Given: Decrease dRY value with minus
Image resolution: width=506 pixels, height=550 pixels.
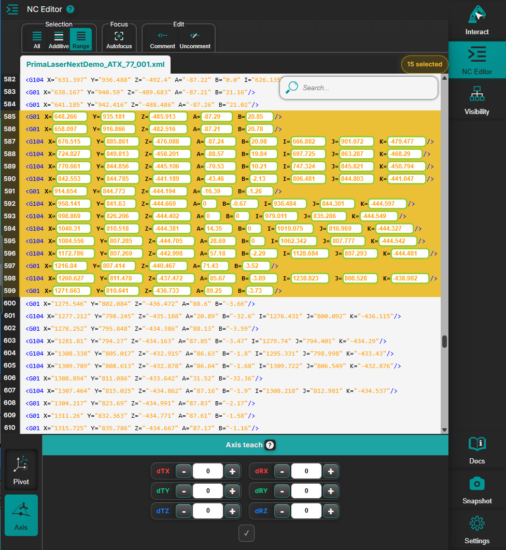Looking at the screenshot, I should tap(282, 491).
